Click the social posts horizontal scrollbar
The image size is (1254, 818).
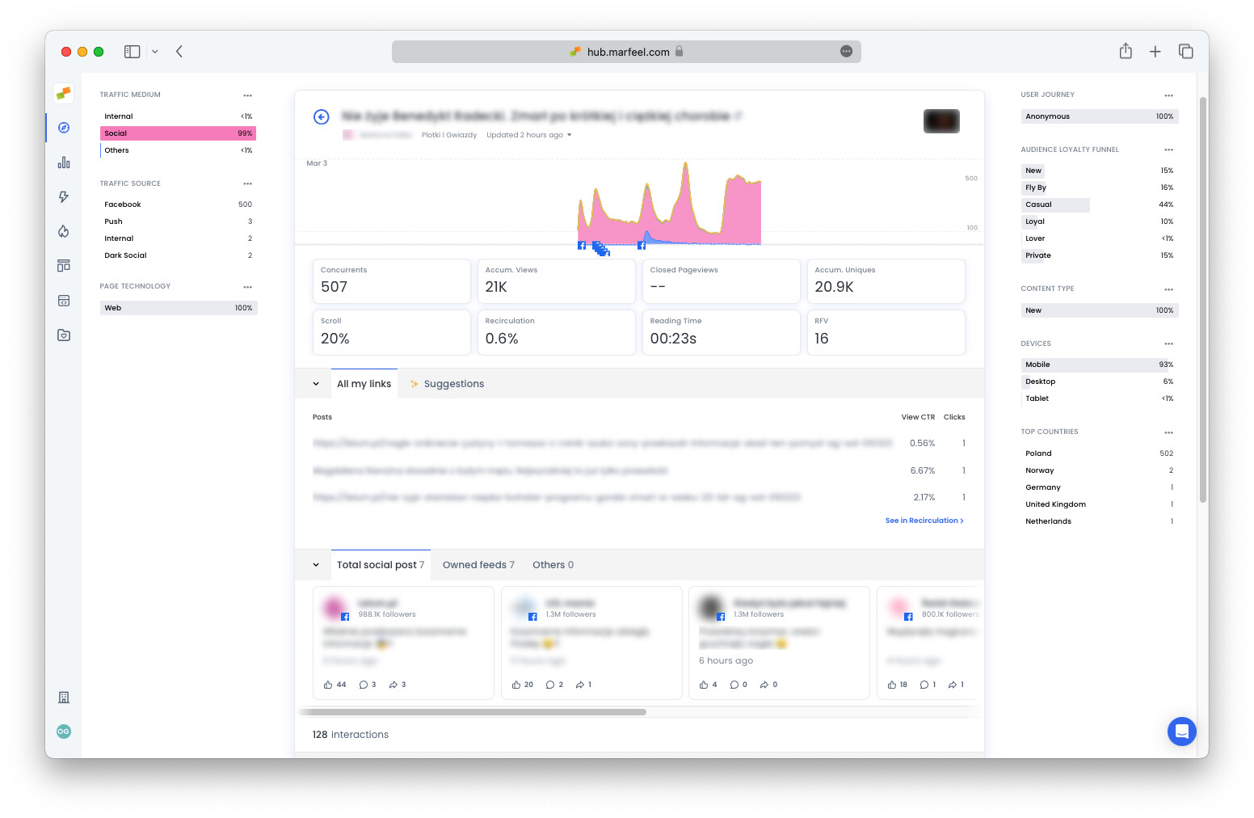click(x=473, y=712)
